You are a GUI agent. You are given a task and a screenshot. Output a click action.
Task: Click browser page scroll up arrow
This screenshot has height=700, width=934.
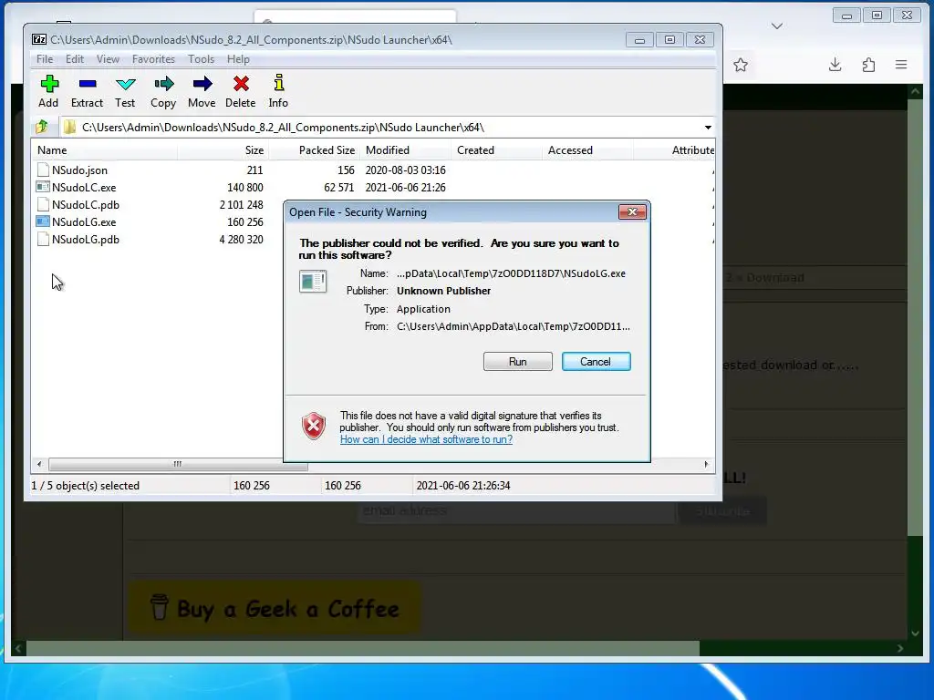[x=915, y=91]
